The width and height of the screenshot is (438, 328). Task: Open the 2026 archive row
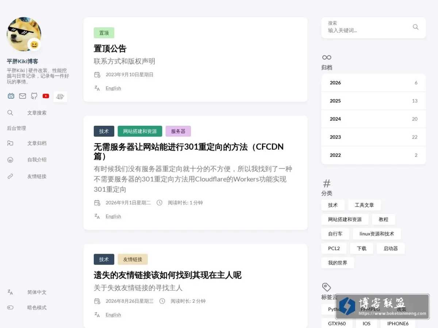pos(373,83)
